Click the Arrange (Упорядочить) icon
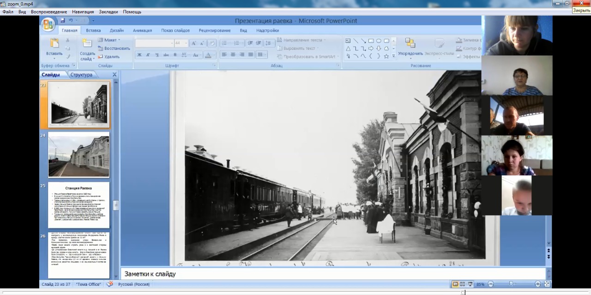This screenshot has width=591, height=295. coord(410,43)
